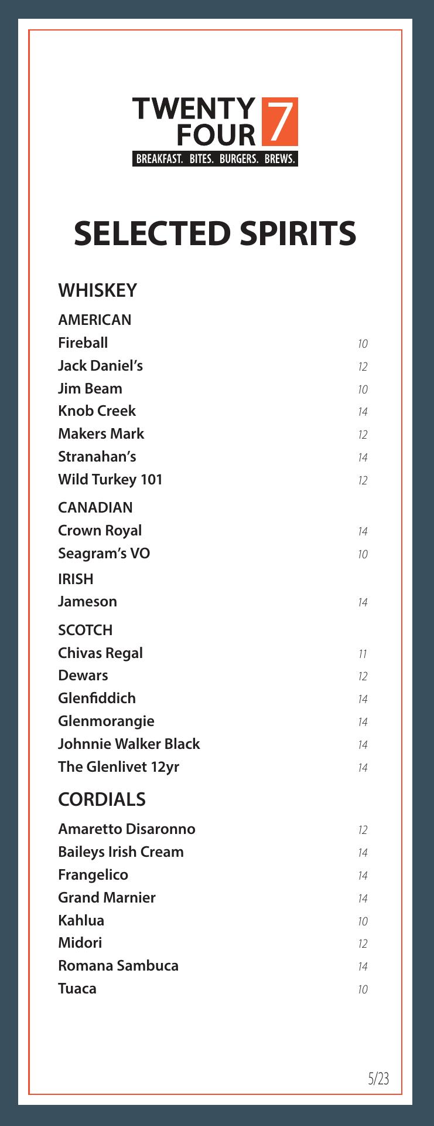The width and height of the screenshot is (434, 1126).
Task: Click the American subsection heading
Action: coord(94,320)
